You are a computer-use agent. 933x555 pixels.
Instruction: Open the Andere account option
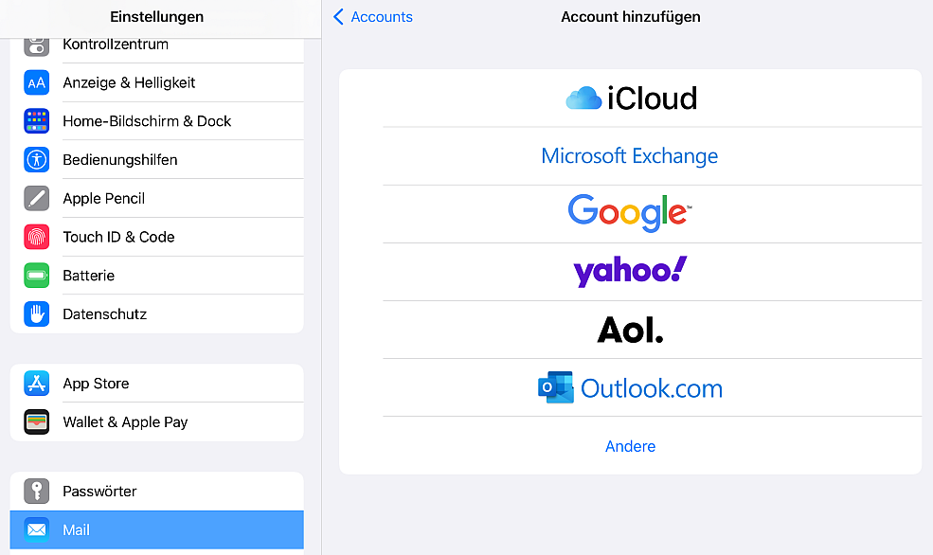click(x=630, y=446)
